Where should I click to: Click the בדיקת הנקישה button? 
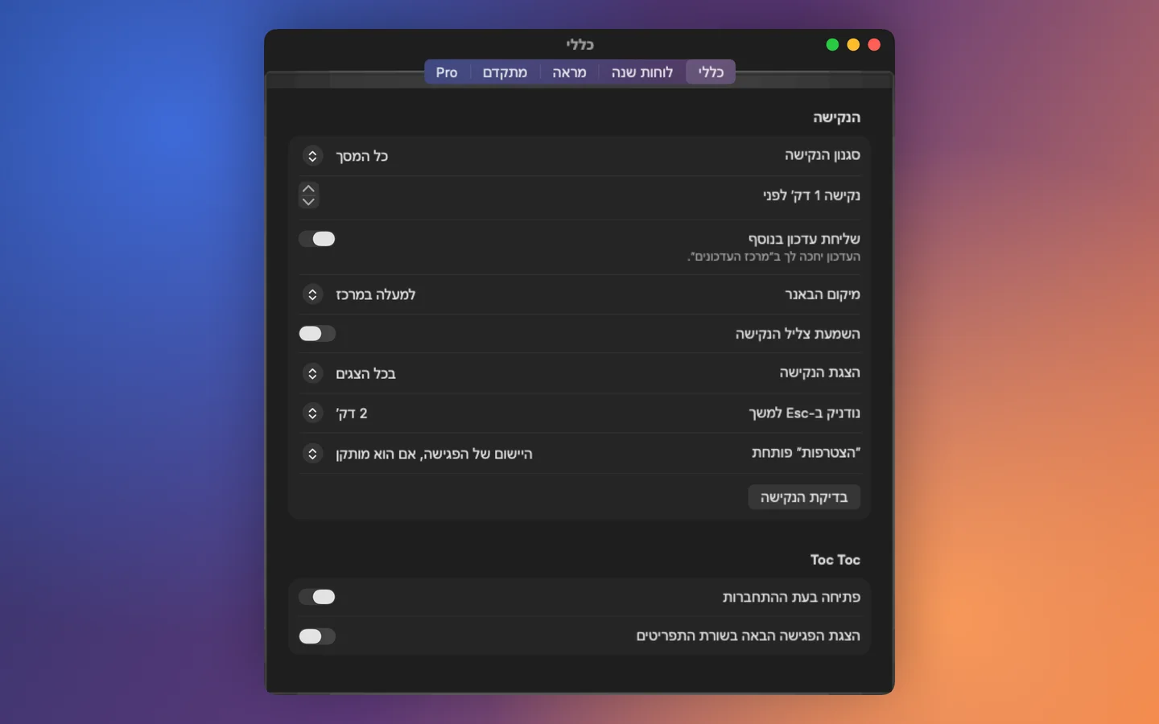click(804, 497)
